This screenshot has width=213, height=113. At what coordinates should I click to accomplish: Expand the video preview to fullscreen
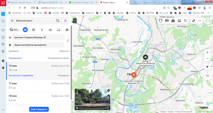108,108
